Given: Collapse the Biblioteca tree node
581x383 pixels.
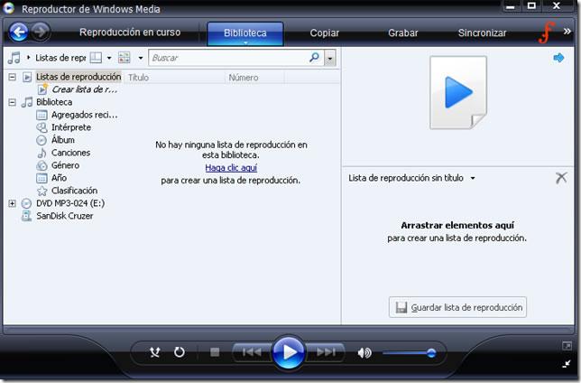Looking at the screenshot, I should [x=13, y=102].
